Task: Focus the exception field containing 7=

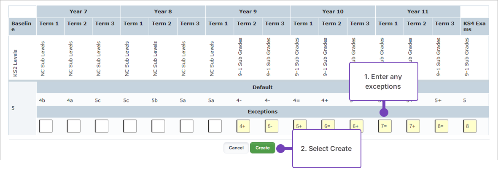Action: tap(385, 126)
